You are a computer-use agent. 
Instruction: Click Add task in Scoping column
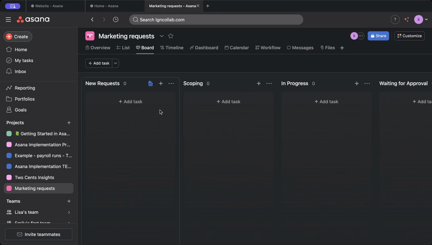click(228, 101)
